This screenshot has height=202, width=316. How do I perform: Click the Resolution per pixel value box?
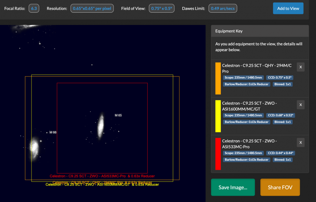click(x=92, y=9)
